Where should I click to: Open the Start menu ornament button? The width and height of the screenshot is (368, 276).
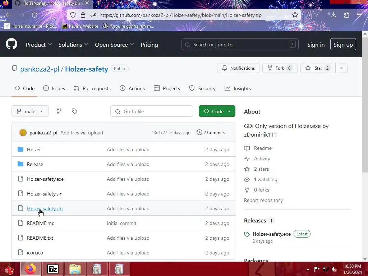pyautogui.click(x=9, y=269)
